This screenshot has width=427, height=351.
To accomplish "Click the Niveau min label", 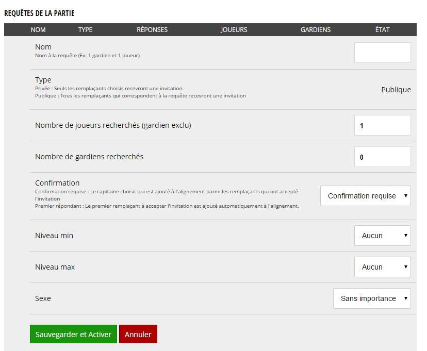I will point(54,236).
